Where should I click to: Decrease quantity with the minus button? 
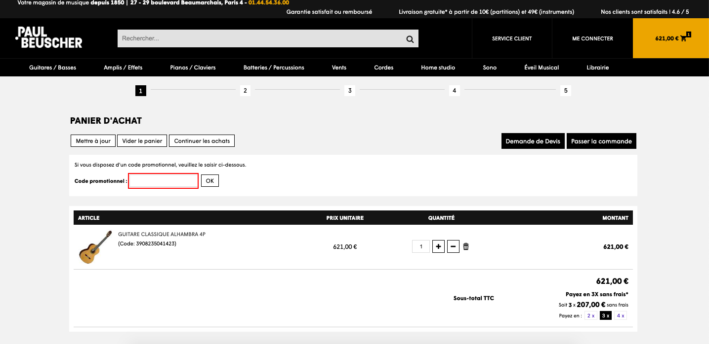click(x=453, y=246)
